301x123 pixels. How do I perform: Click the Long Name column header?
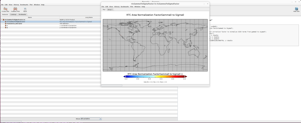(x=89, y=17)
